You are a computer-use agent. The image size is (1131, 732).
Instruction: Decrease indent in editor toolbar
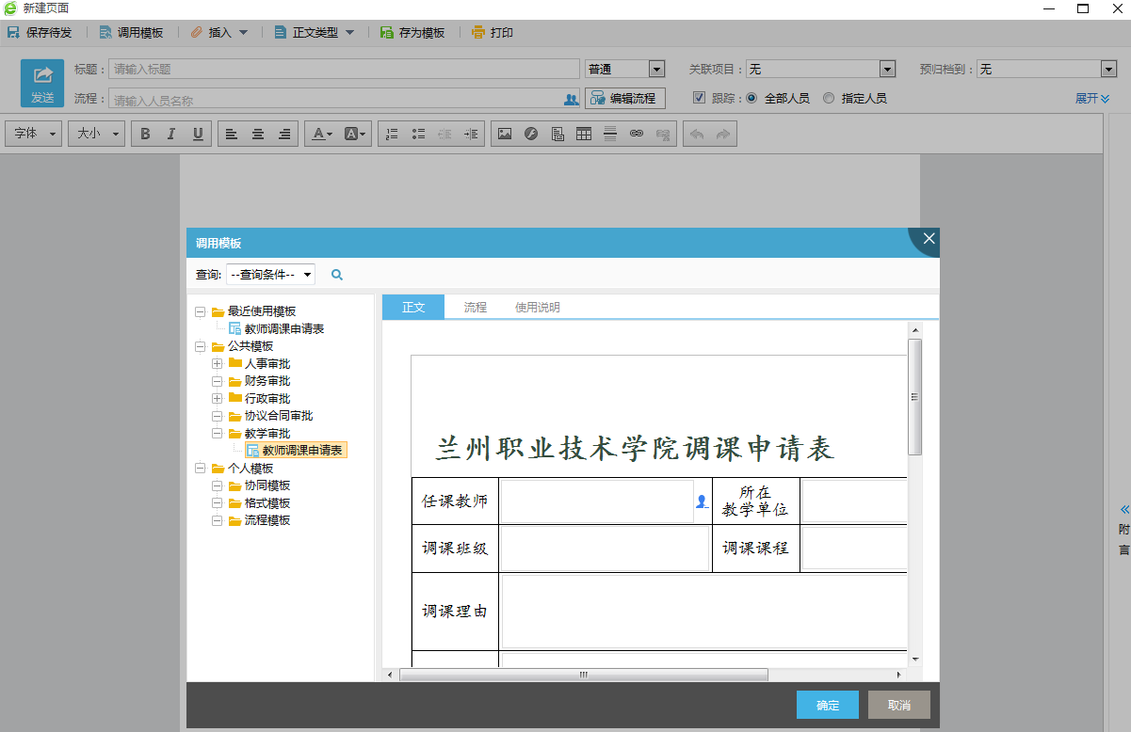coord(446,135)
